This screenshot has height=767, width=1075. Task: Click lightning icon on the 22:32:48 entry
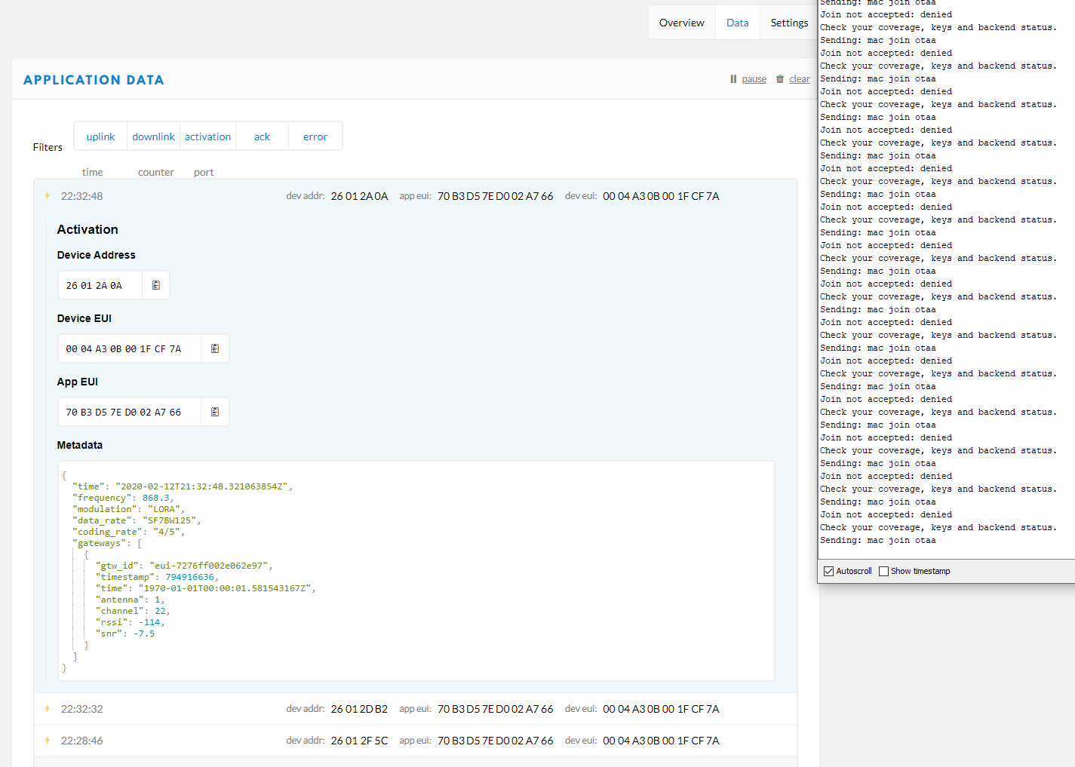coord(48,196)
